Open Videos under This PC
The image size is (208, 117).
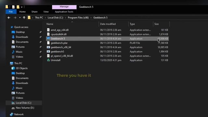19,98
